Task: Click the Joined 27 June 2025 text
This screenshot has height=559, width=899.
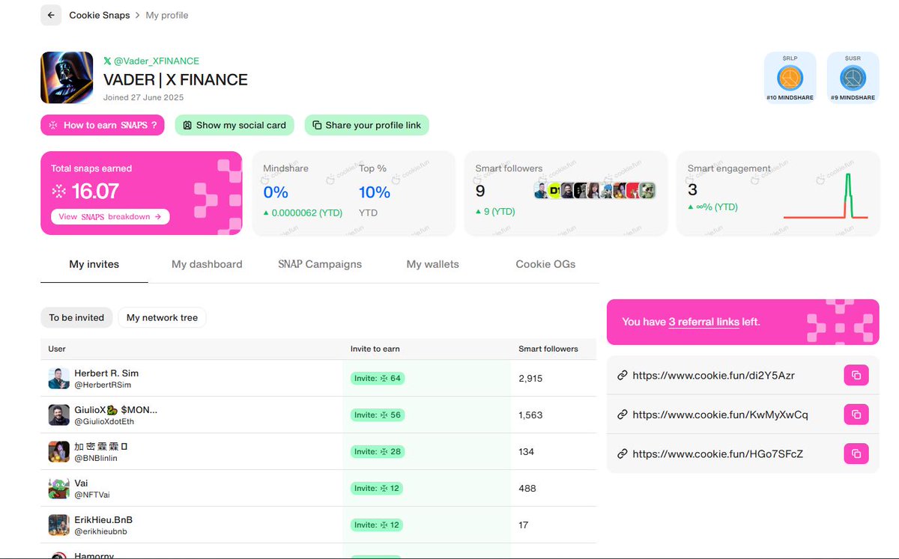Action: tap(143, 97)
